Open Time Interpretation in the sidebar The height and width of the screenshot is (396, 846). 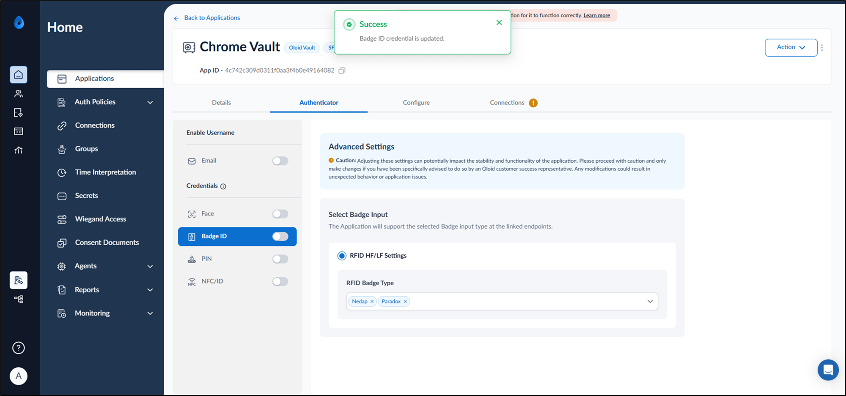point(105,172)
